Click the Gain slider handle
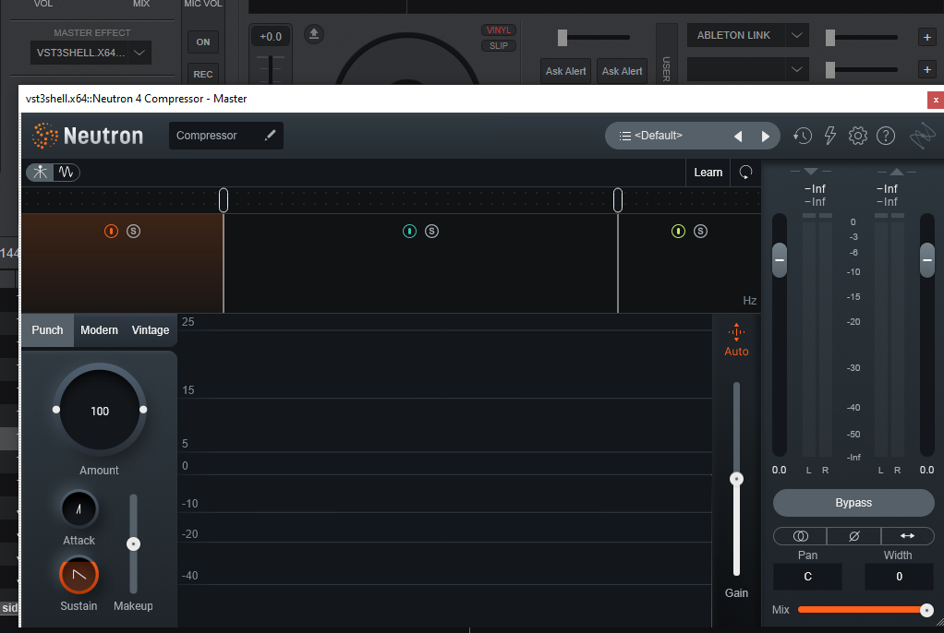 click(736, 479)
